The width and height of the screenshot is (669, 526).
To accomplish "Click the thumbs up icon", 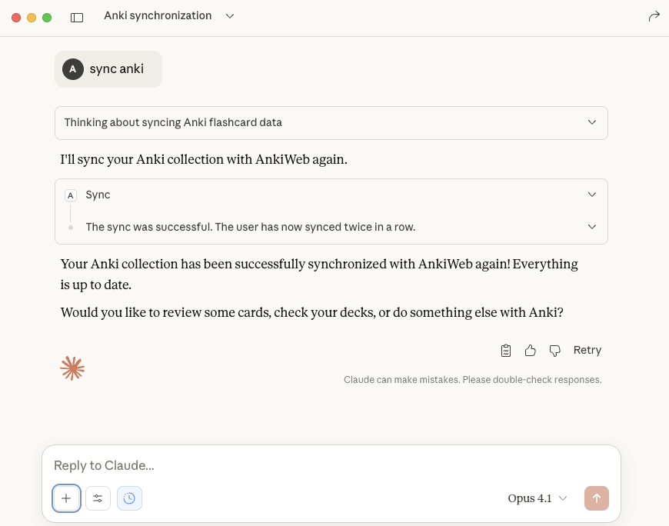I will pos(531,351).
